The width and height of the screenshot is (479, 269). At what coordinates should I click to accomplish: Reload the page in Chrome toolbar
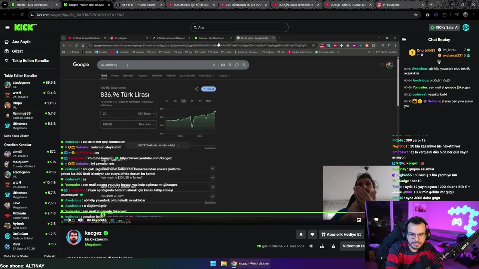coord(22,15)
